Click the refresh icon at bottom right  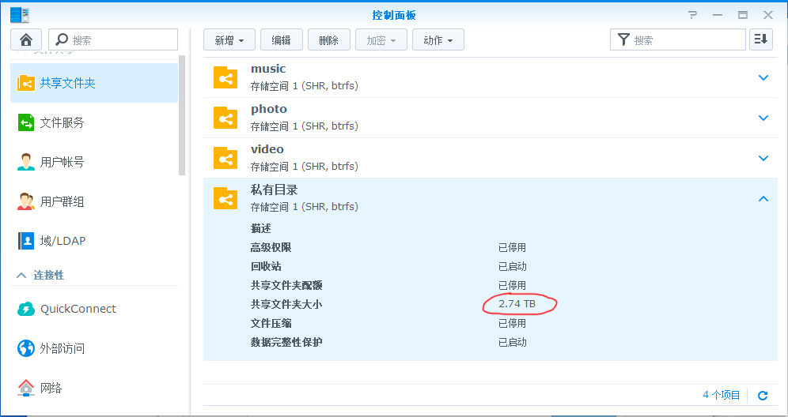click(x=763, y=396)
